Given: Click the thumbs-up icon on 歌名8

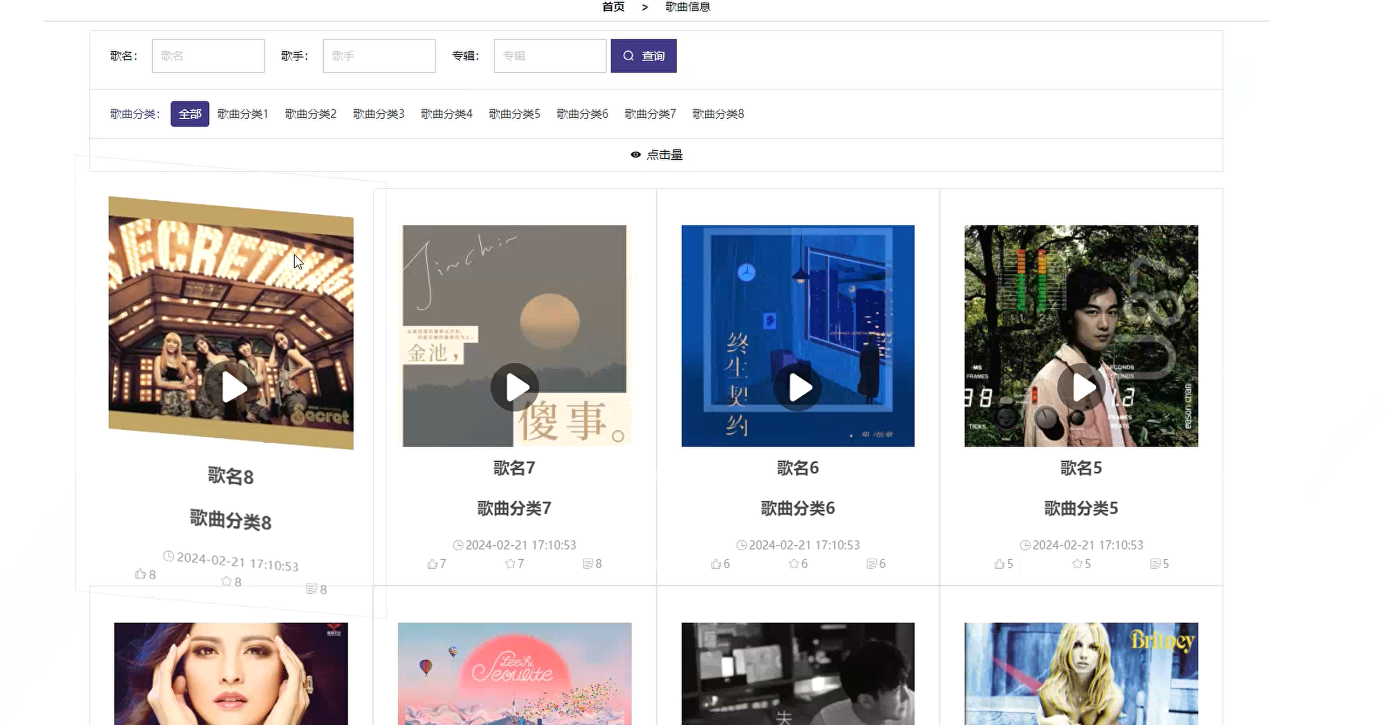Looking at the screenshot, I should coord(140,574).
